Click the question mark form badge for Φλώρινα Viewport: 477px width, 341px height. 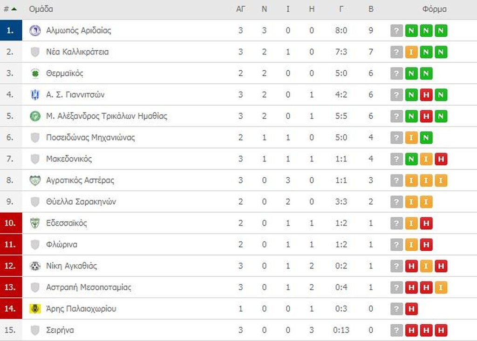click(x=396, y=245)
